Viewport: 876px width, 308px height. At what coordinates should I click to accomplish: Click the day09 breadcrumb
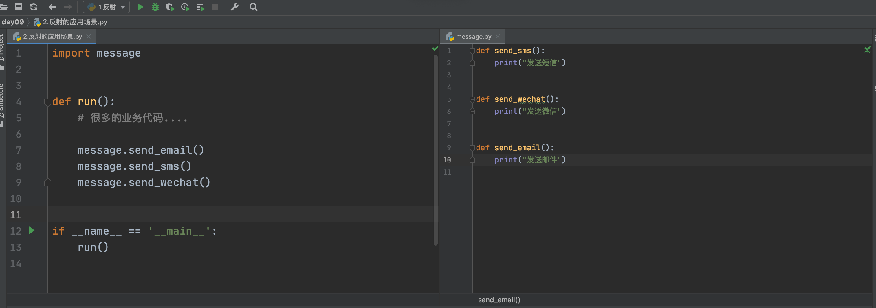(13, 22)
